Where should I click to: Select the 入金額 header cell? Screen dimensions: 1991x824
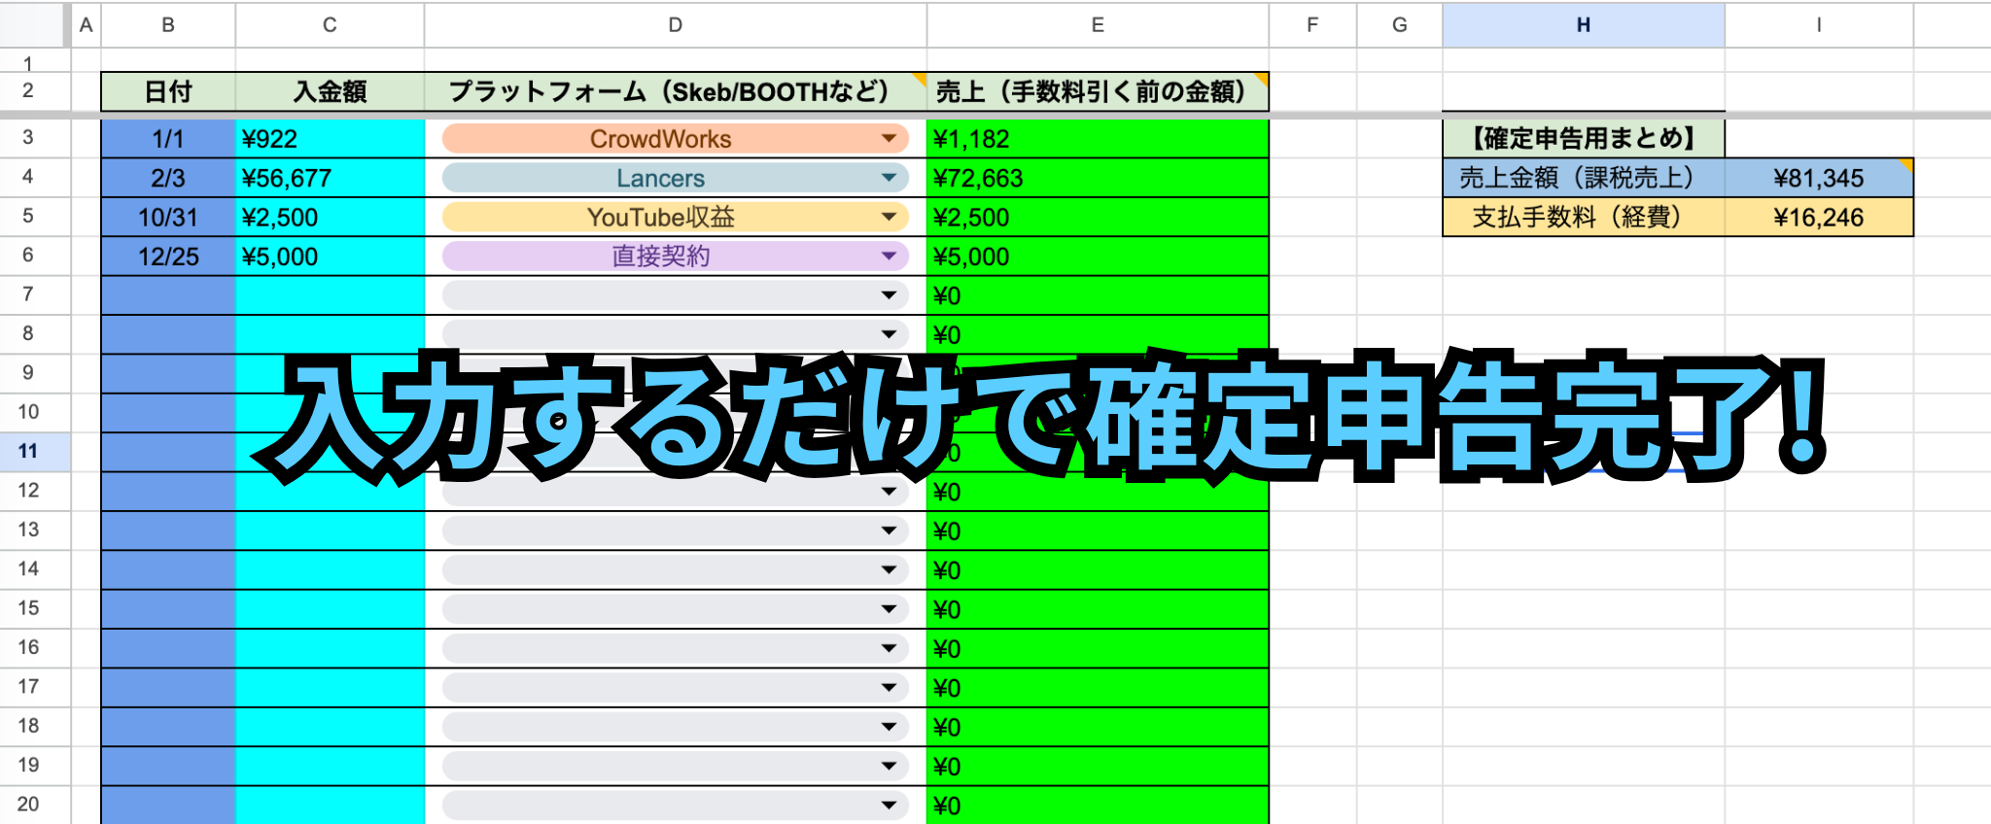click(330, 91)
